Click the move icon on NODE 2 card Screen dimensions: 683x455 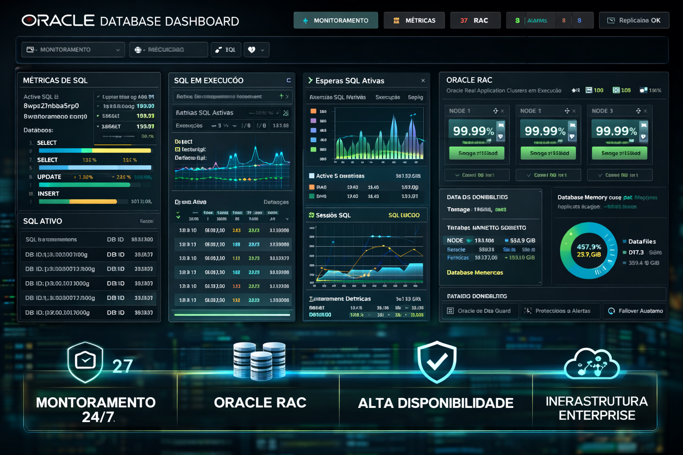click(567, 111)
